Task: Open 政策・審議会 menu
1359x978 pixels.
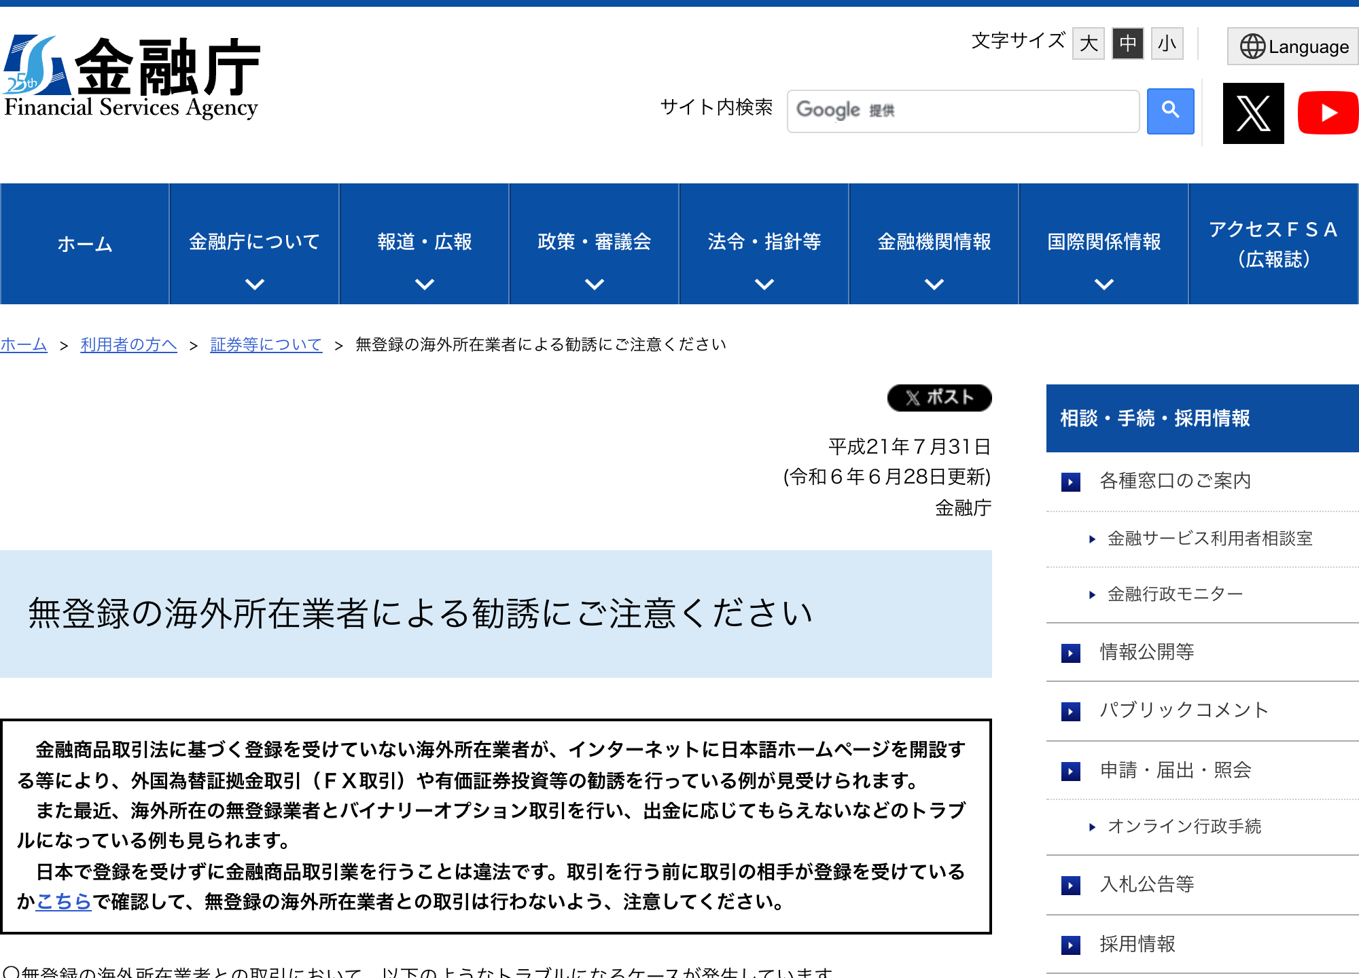Action: 594,244
